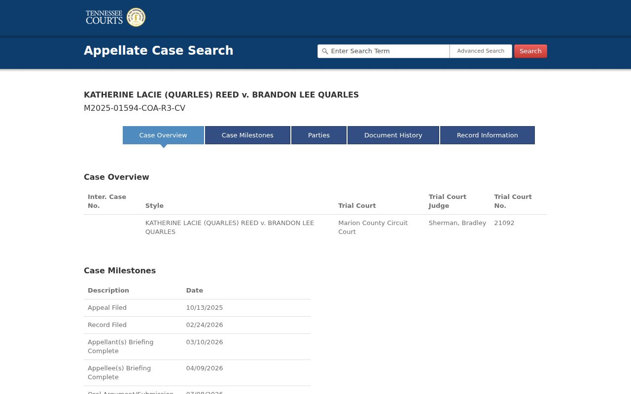Go to the Document History tab
The height and width of the screenshot is (394, 631).
coord(393,135)
